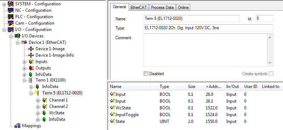
Task: Expand the Outputs node
Action: pyautogui.click(x=25, y=68)
